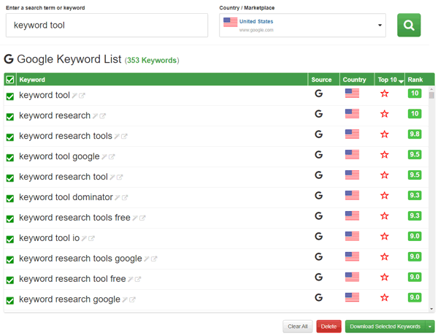Click edit pencil beside 'keyword research tools google'
The height and width of the screenshot is (336, 438).
[147, 259]
